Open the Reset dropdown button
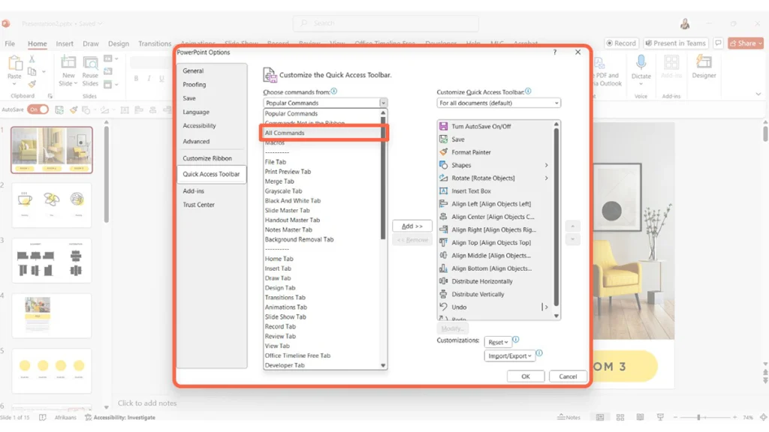The image size is (769, 432). click(498, 342)
